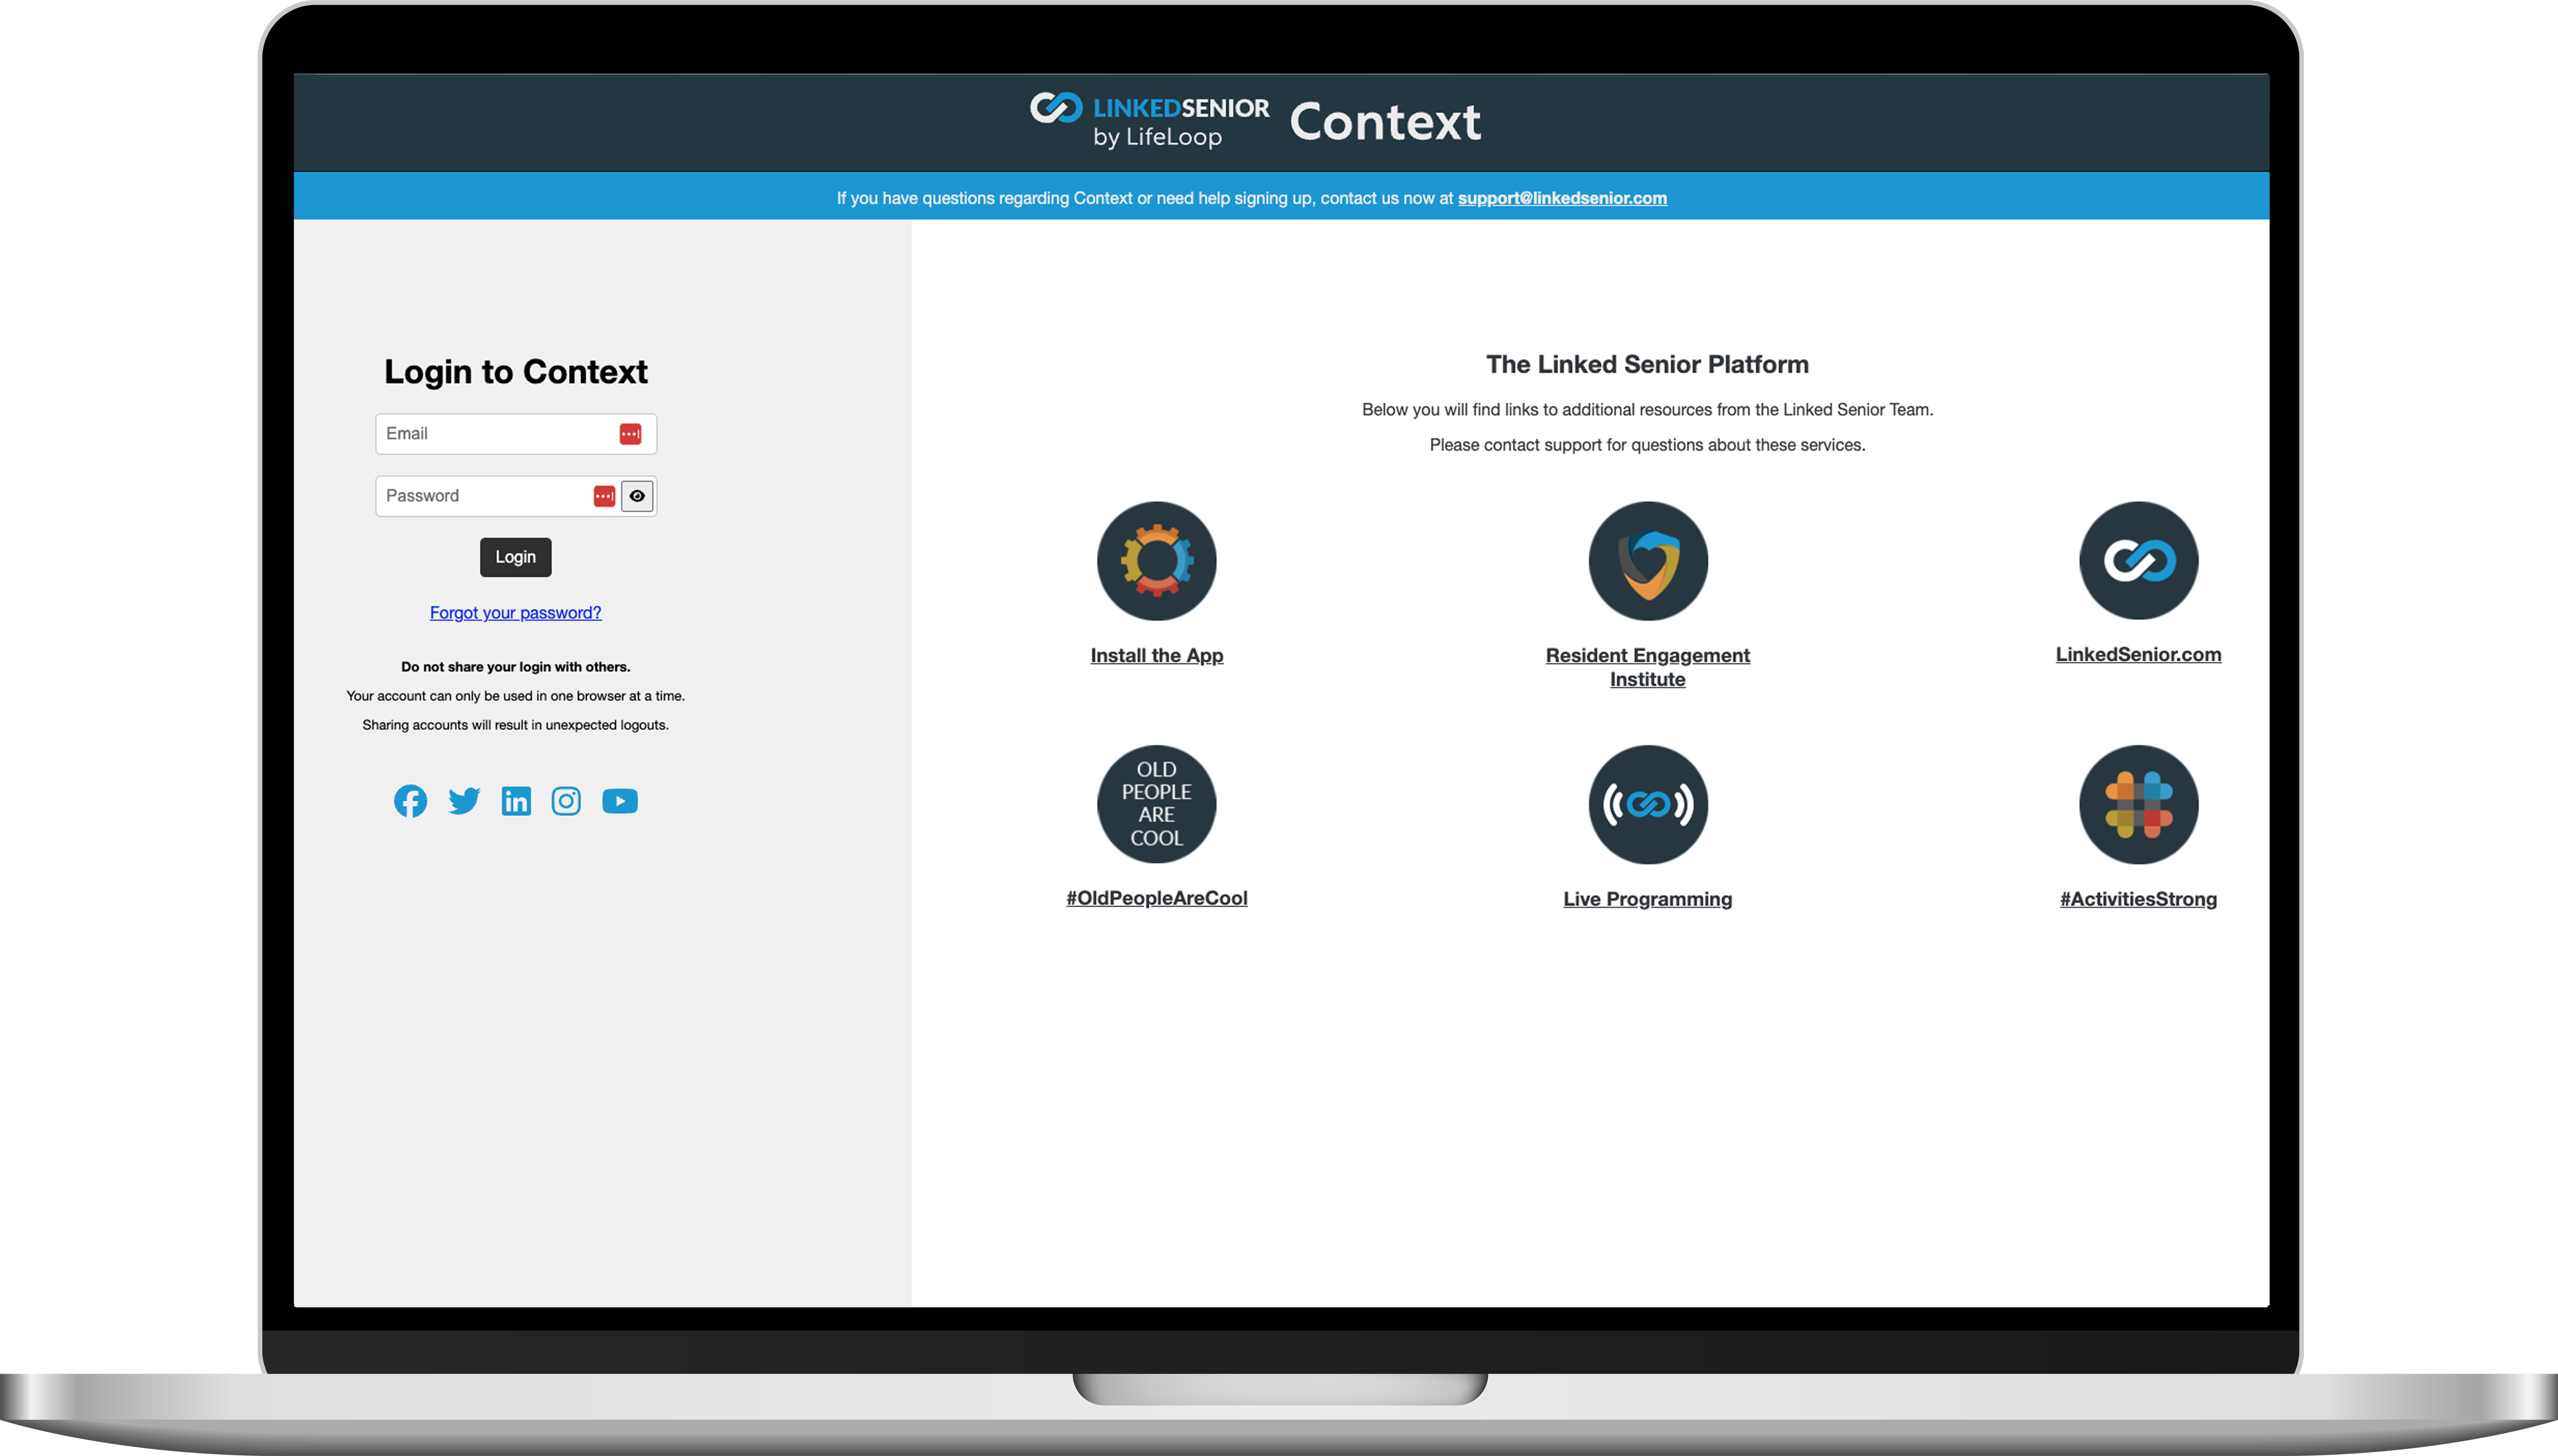The height and width of the screenshot is (1456, 2558).
Task: Click the support@linkedsenior.com email link
Action: (x=1561, y=198)
